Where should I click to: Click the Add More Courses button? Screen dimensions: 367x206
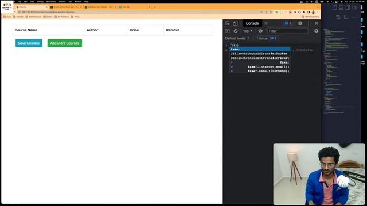point(65,43)
